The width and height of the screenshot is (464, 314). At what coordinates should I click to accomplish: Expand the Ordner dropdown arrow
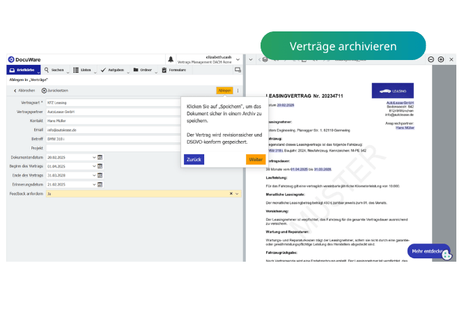156,72
